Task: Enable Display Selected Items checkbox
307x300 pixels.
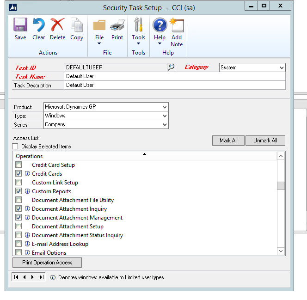Action: 16,147
